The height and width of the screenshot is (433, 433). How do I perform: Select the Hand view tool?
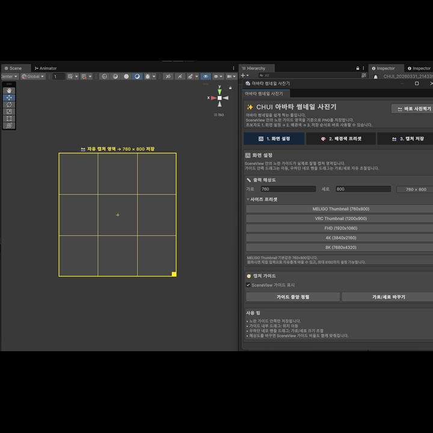(x=9, y=91)
